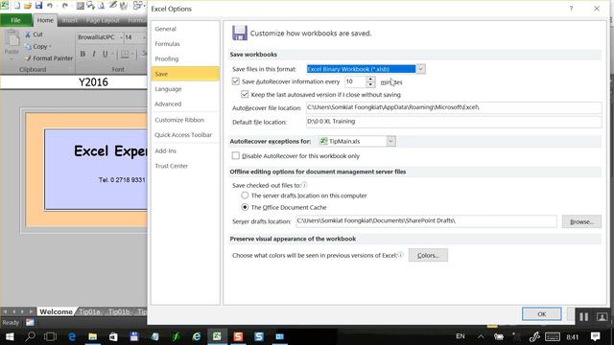
Task: Click the Save floppy icon in Quick Access Toolbar
Action: click(38, 6)
